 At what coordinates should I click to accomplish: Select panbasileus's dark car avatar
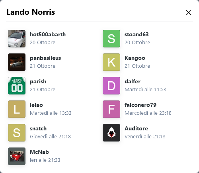coord(17,62)
